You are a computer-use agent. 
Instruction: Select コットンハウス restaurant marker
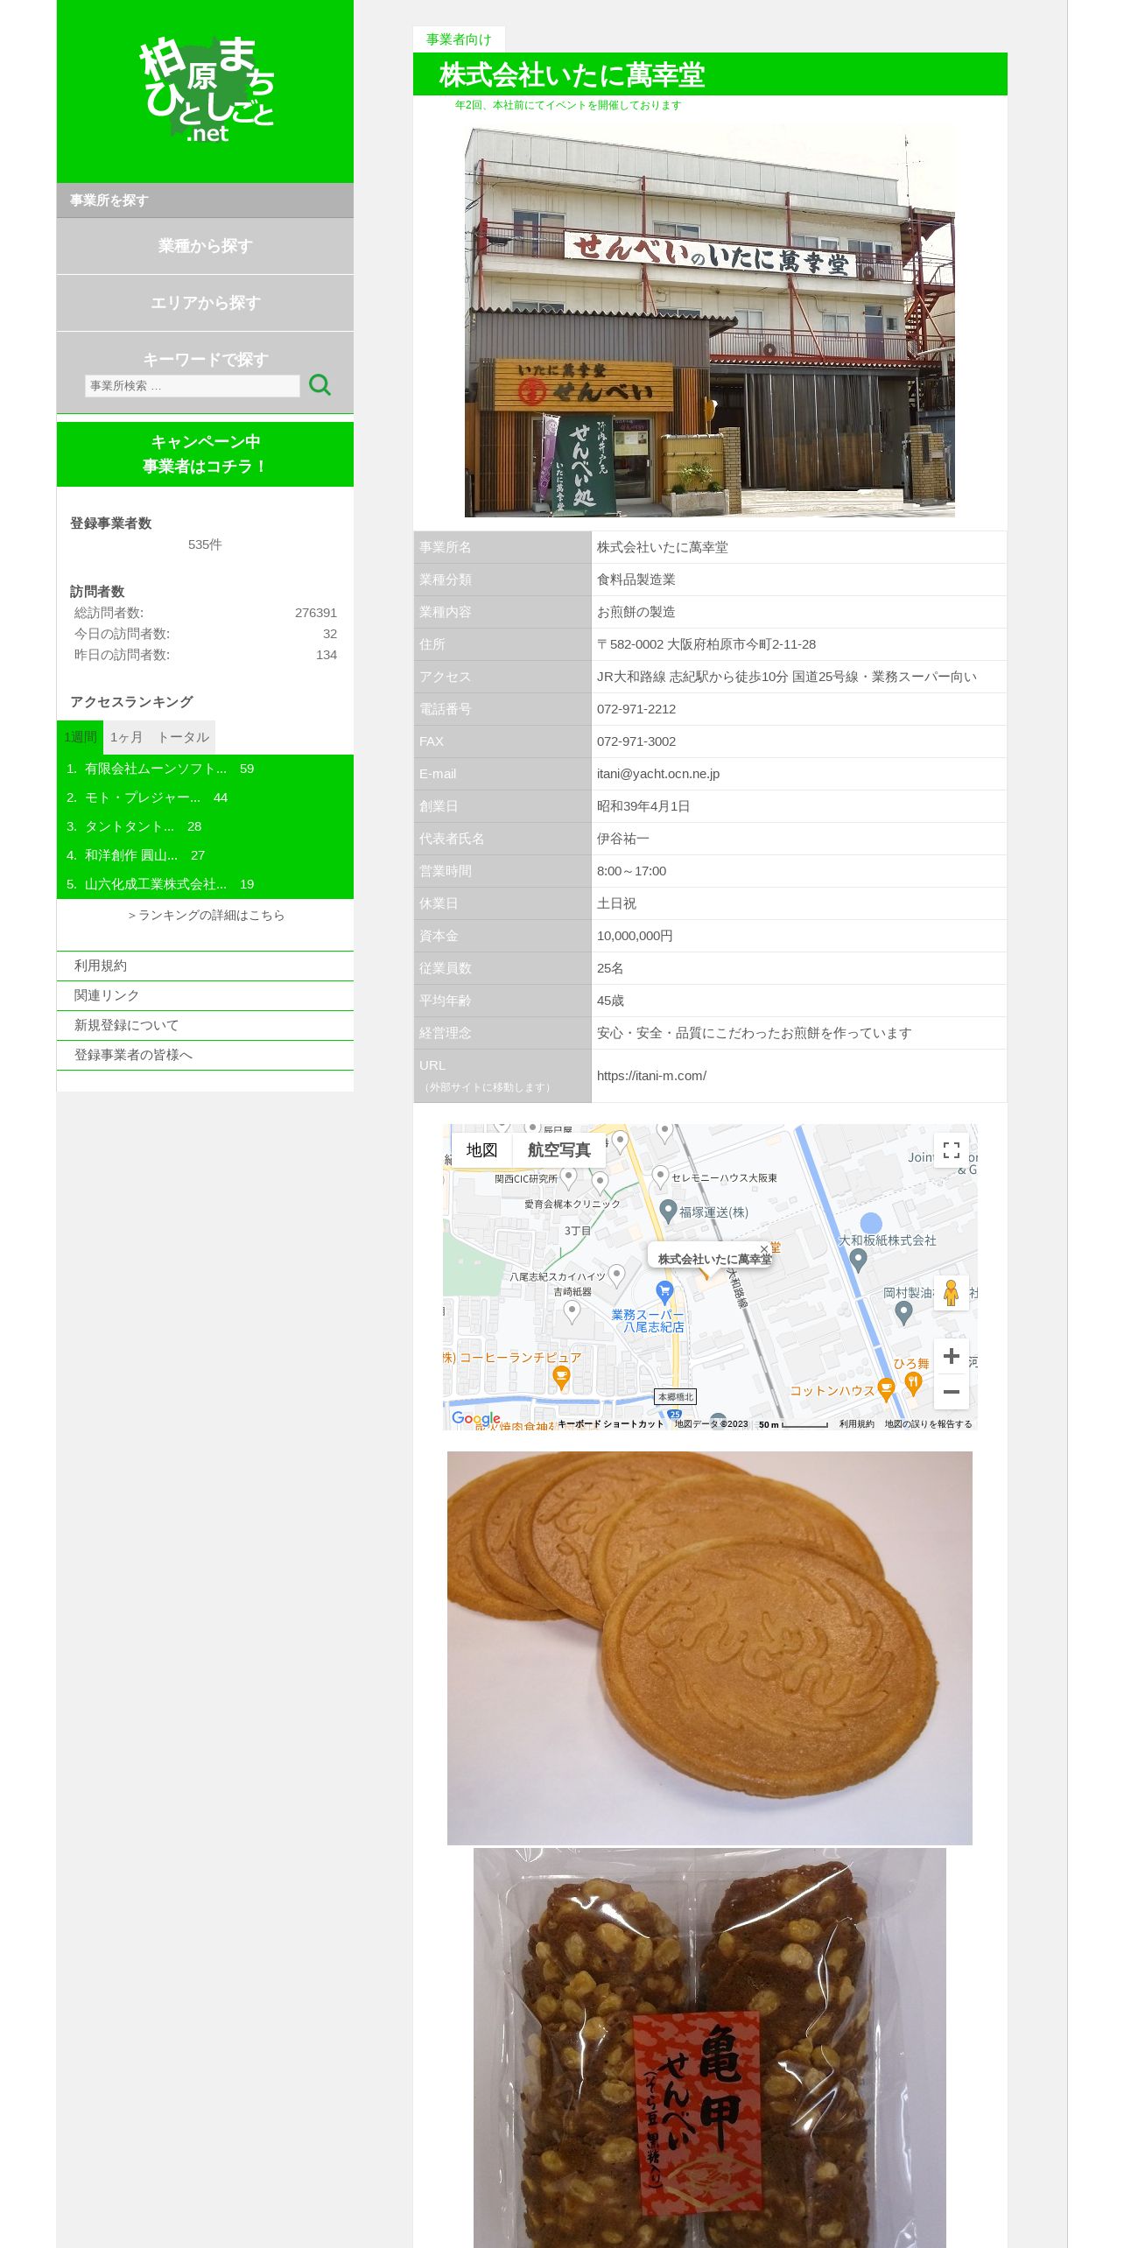coord(886,1389)
